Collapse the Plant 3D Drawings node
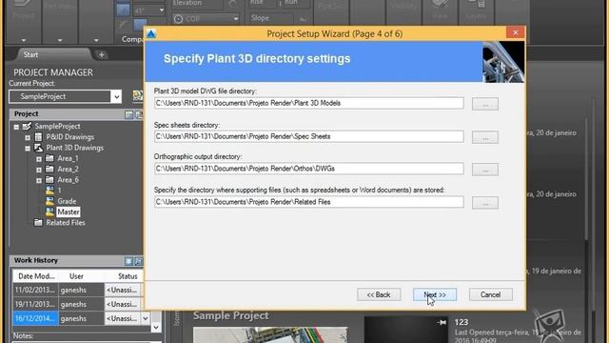Screen dimensions: 609x343 tap(28, 149)
